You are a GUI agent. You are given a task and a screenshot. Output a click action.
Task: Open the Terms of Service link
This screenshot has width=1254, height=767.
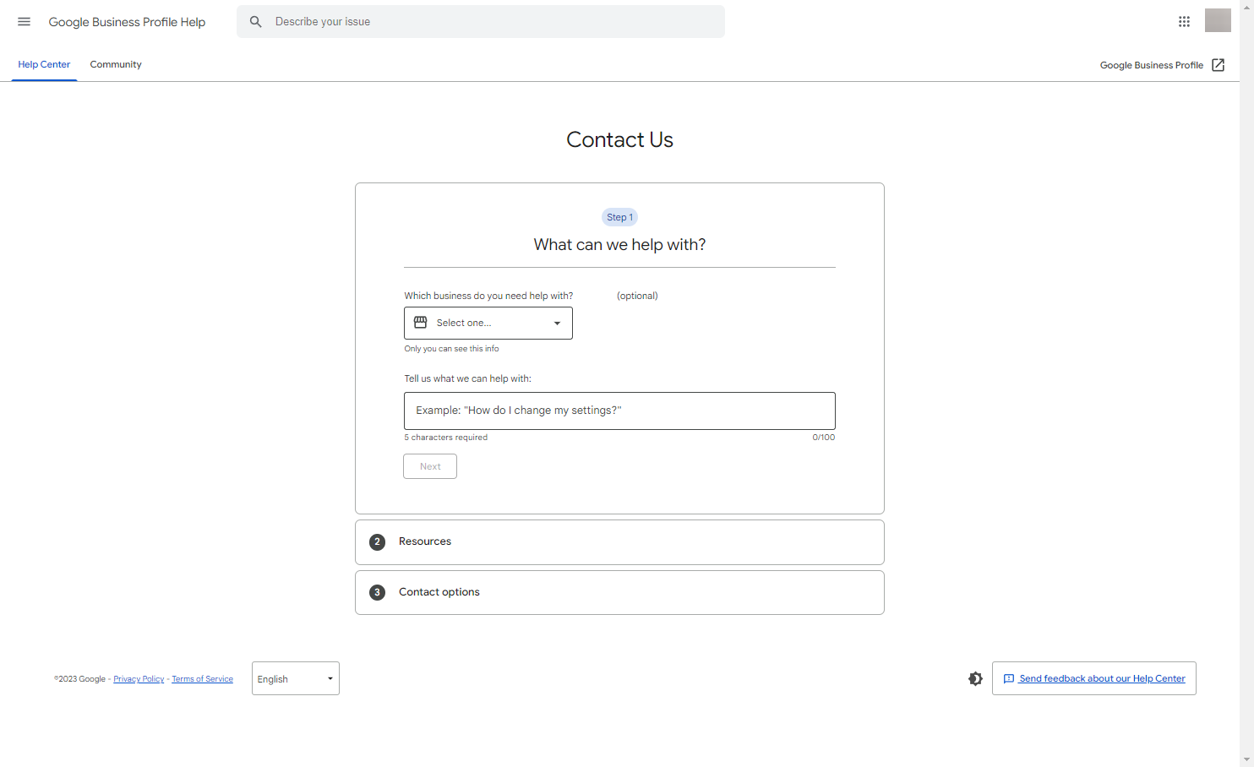(202, 679)
